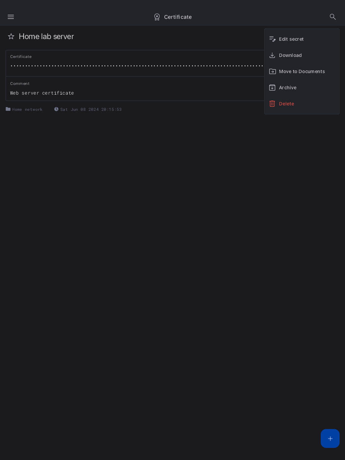Open the Home network folder link
Image resolution: width=345 pixels, height=460 pixels.
(24, 109)
